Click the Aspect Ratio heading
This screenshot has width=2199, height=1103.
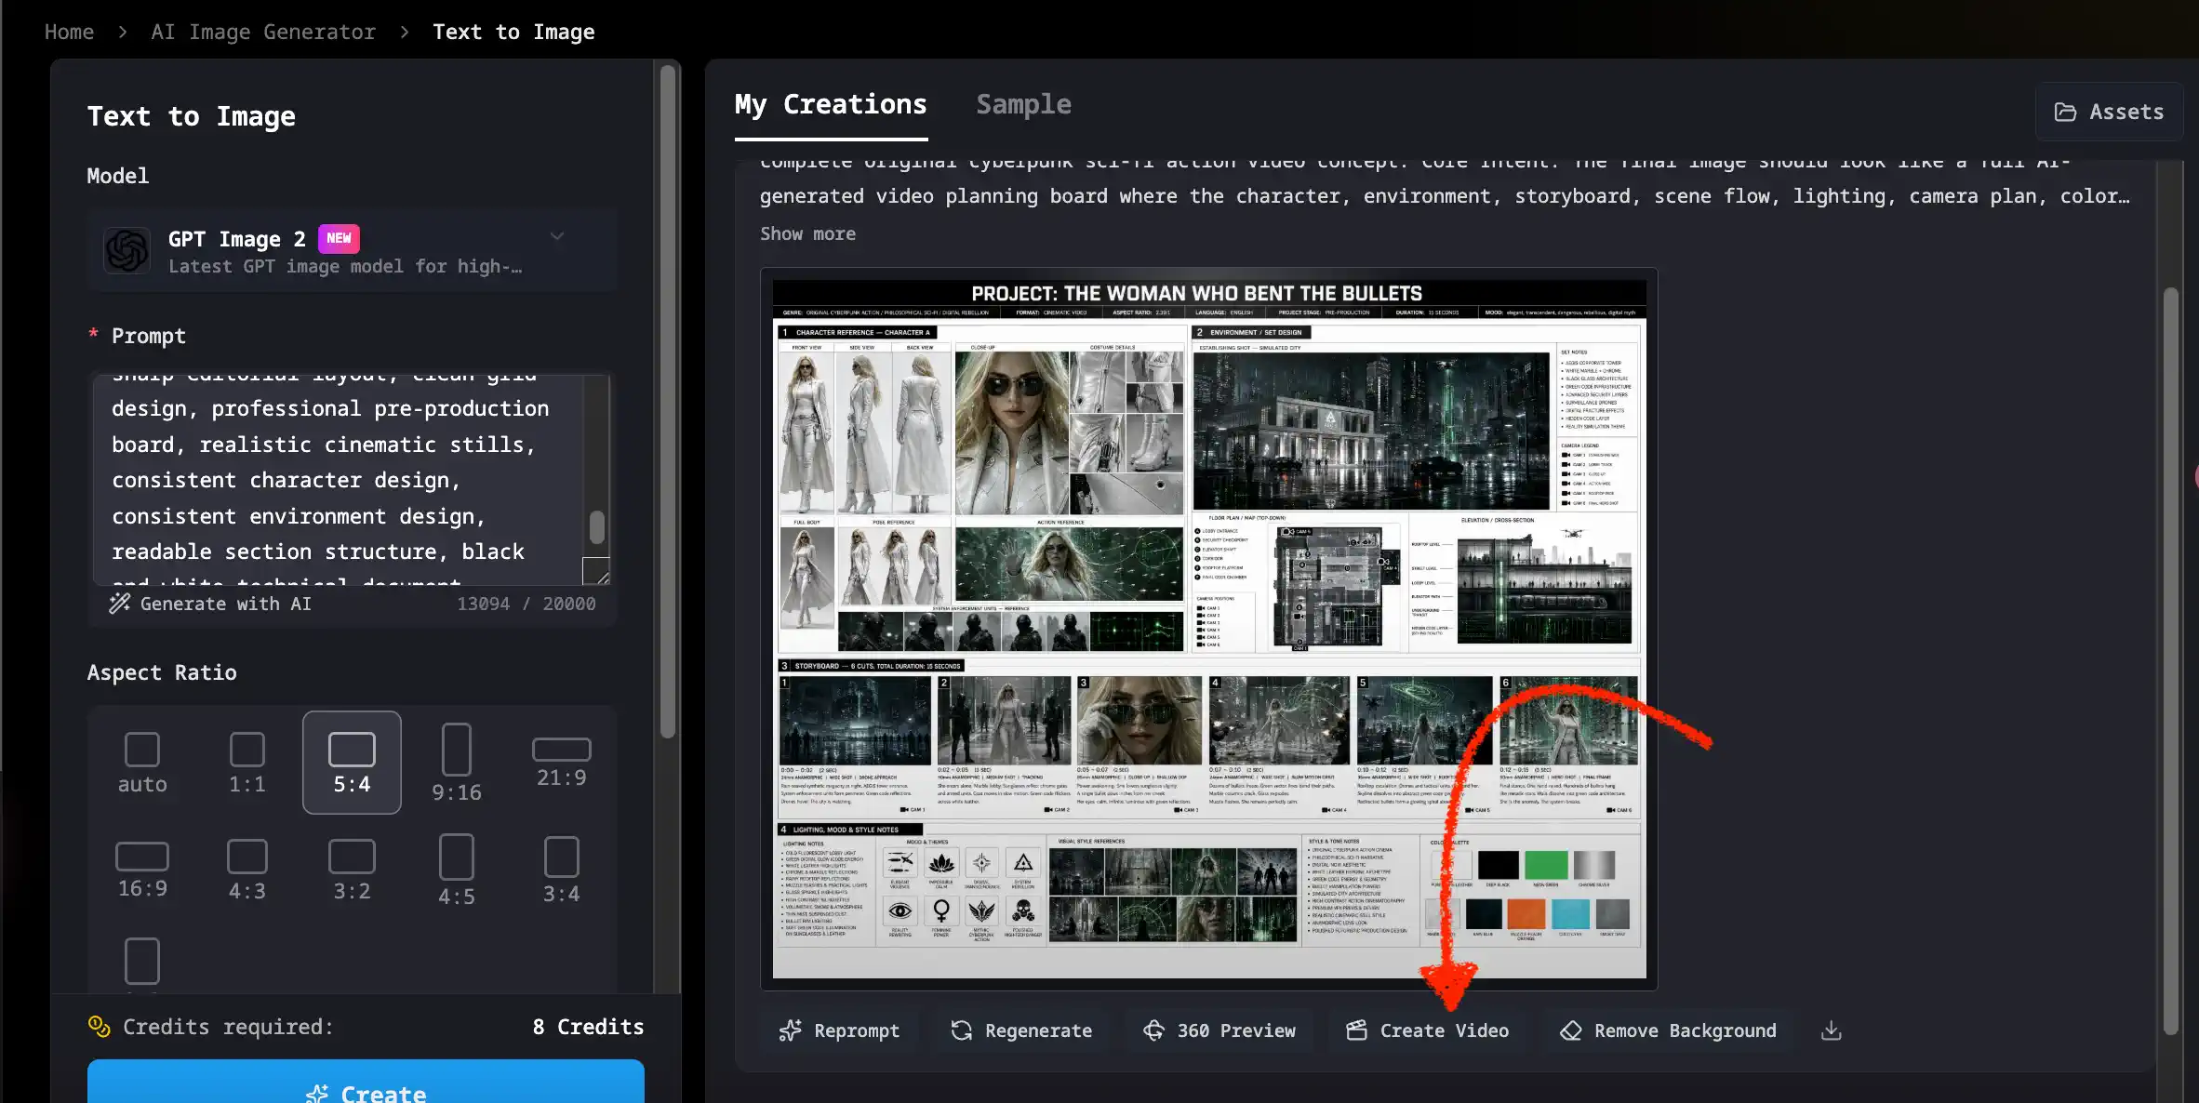click(162, 672)
